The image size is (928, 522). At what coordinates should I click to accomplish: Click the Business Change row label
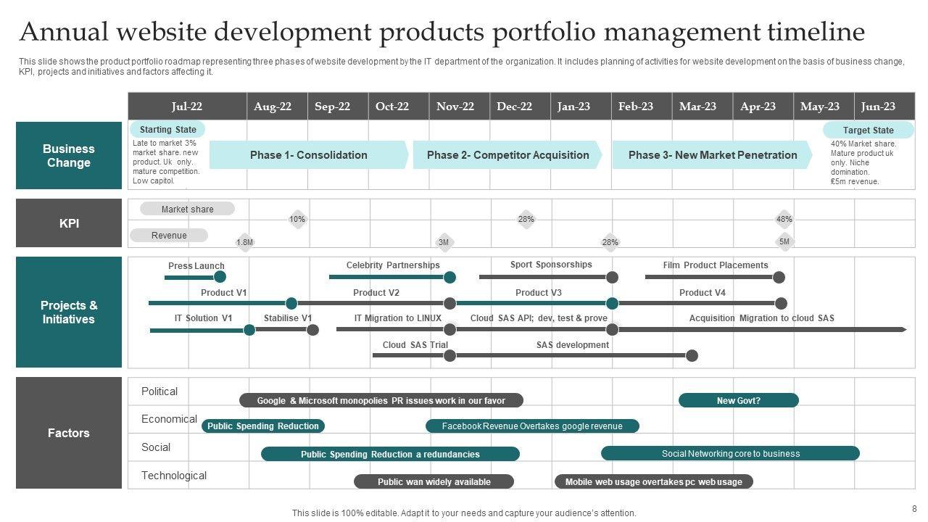69,156
